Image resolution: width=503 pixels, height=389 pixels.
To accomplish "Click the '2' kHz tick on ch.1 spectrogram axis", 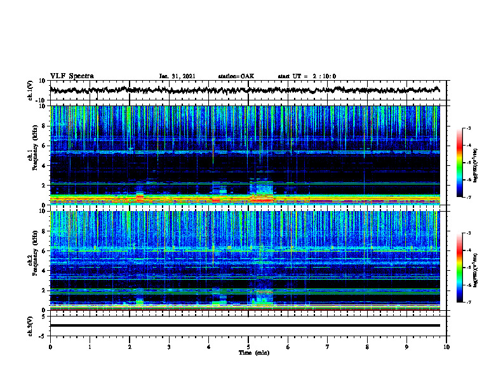I will [x=44, y=186].
